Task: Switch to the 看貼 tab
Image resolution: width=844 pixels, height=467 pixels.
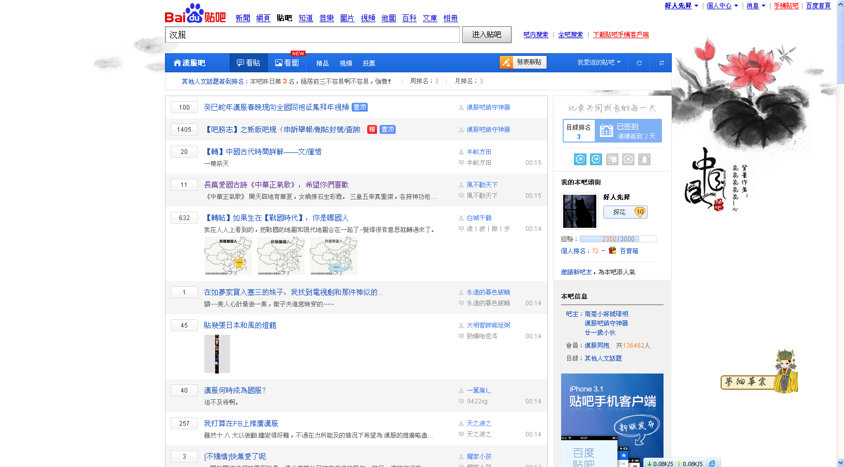Action: [x=249, y=63]
